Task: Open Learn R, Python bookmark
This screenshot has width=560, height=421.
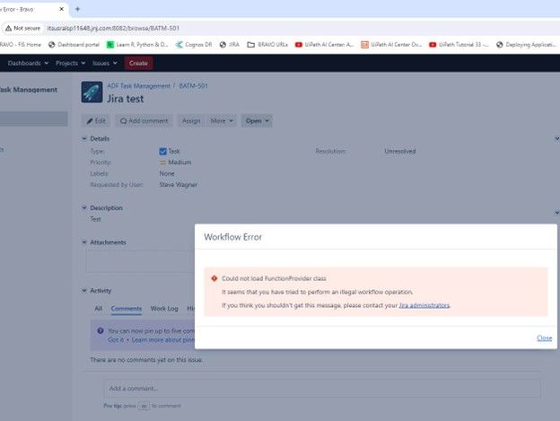Action: pyautogui.click(x=137, y=45)
